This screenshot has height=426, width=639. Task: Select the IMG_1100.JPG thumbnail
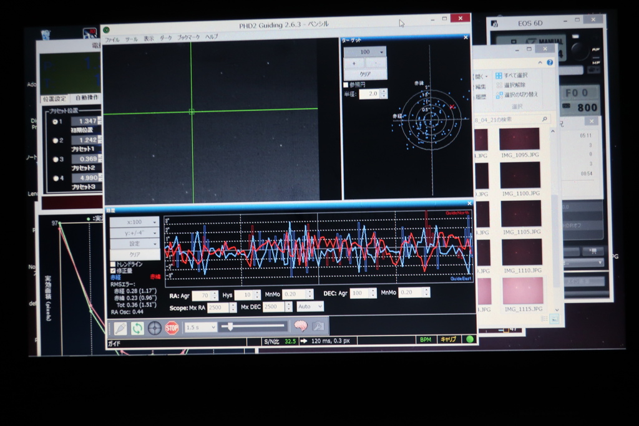coord(520,179)
